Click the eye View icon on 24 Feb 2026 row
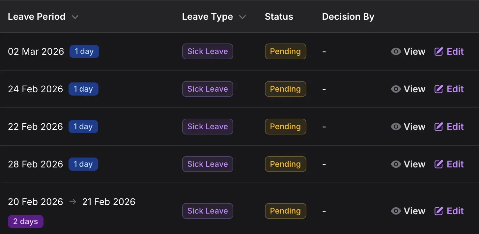Image resolution: width=479 pixels, height=234 pixels. tap(396, 89)
